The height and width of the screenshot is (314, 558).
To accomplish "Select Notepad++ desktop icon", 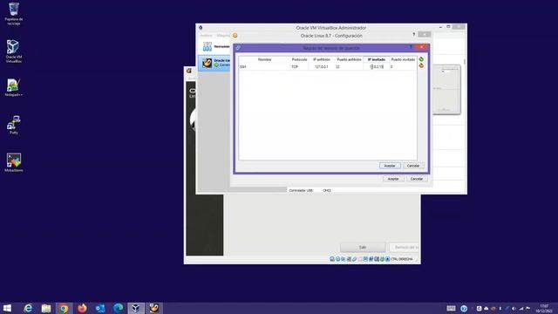I will click(x=14, y=87).
